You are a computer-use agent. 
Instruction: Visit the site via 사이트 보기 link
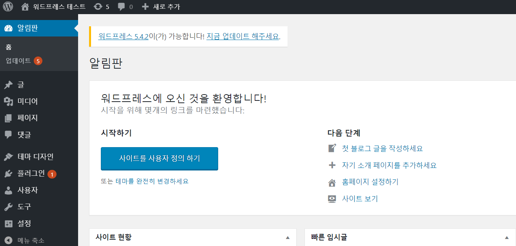[x=360, y=199]
